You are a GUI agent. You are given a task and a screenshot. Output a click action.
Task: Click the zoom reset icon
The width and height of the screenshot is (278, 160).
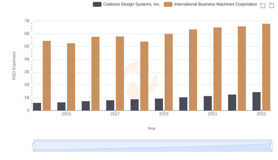271,5
